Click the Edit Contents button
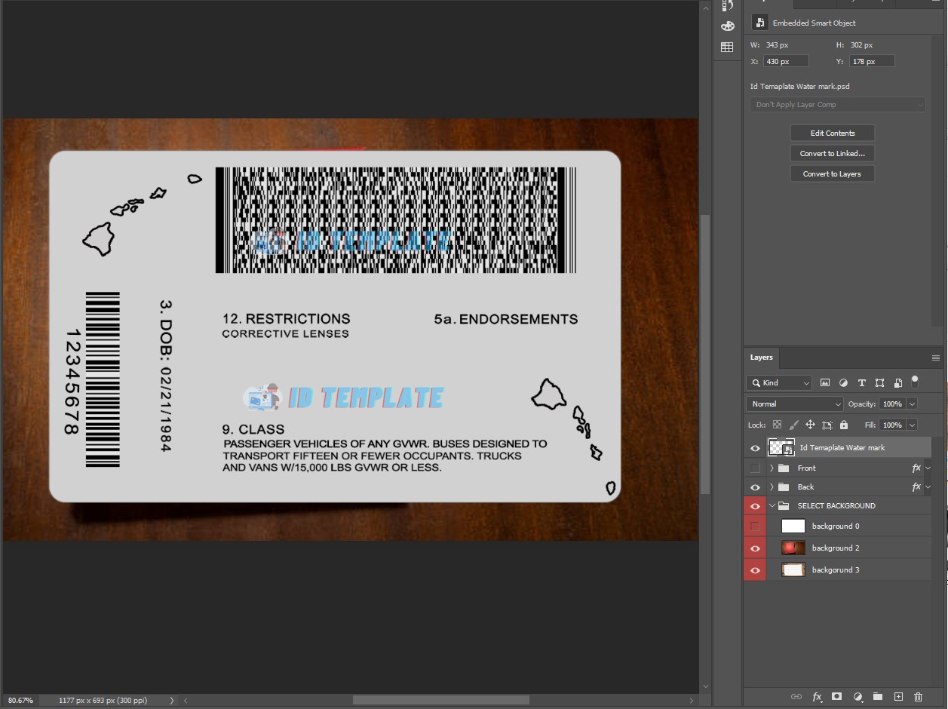Screen dimensions: 948x709 [833, 134]
